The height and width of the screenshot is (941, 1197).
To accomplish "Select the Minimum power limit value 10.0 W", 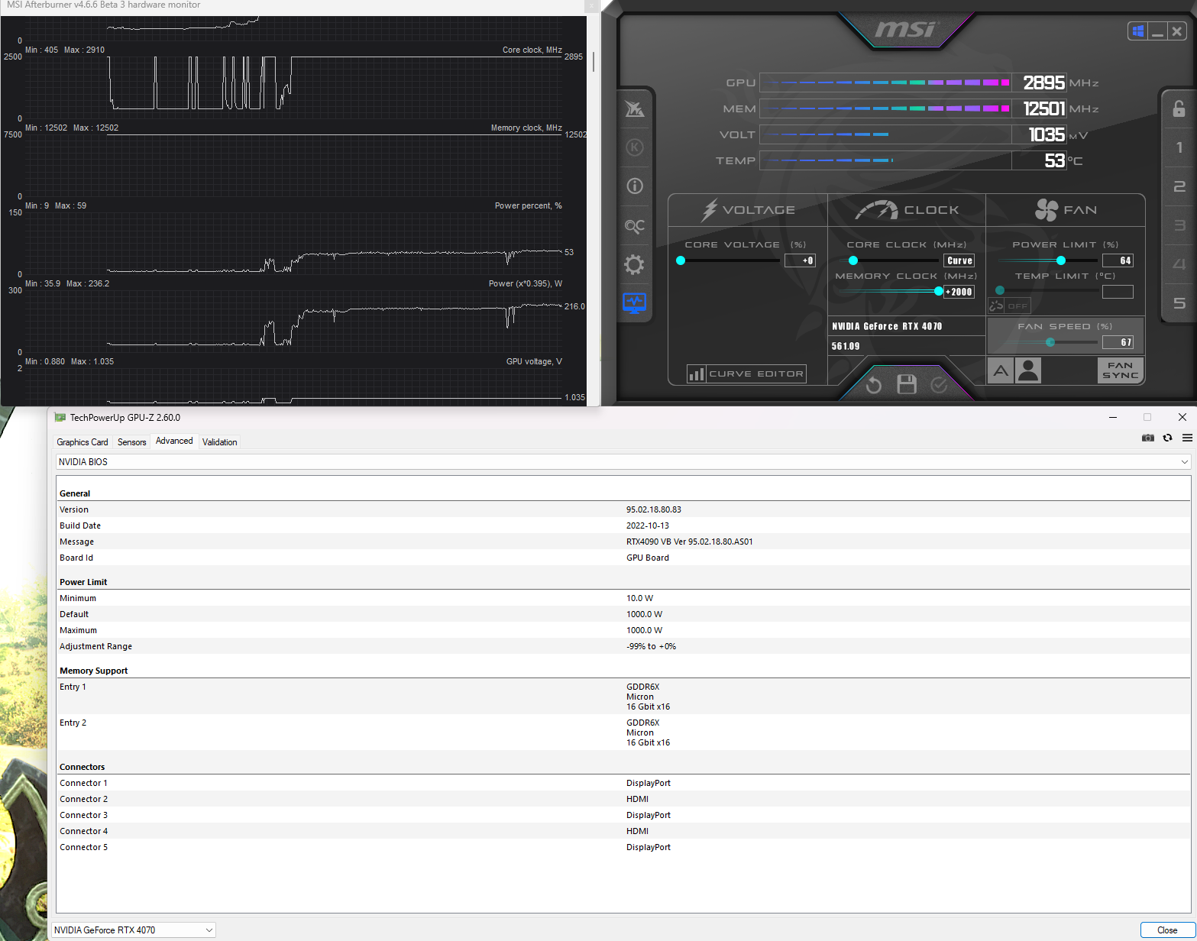I will [x=640, y=598].
